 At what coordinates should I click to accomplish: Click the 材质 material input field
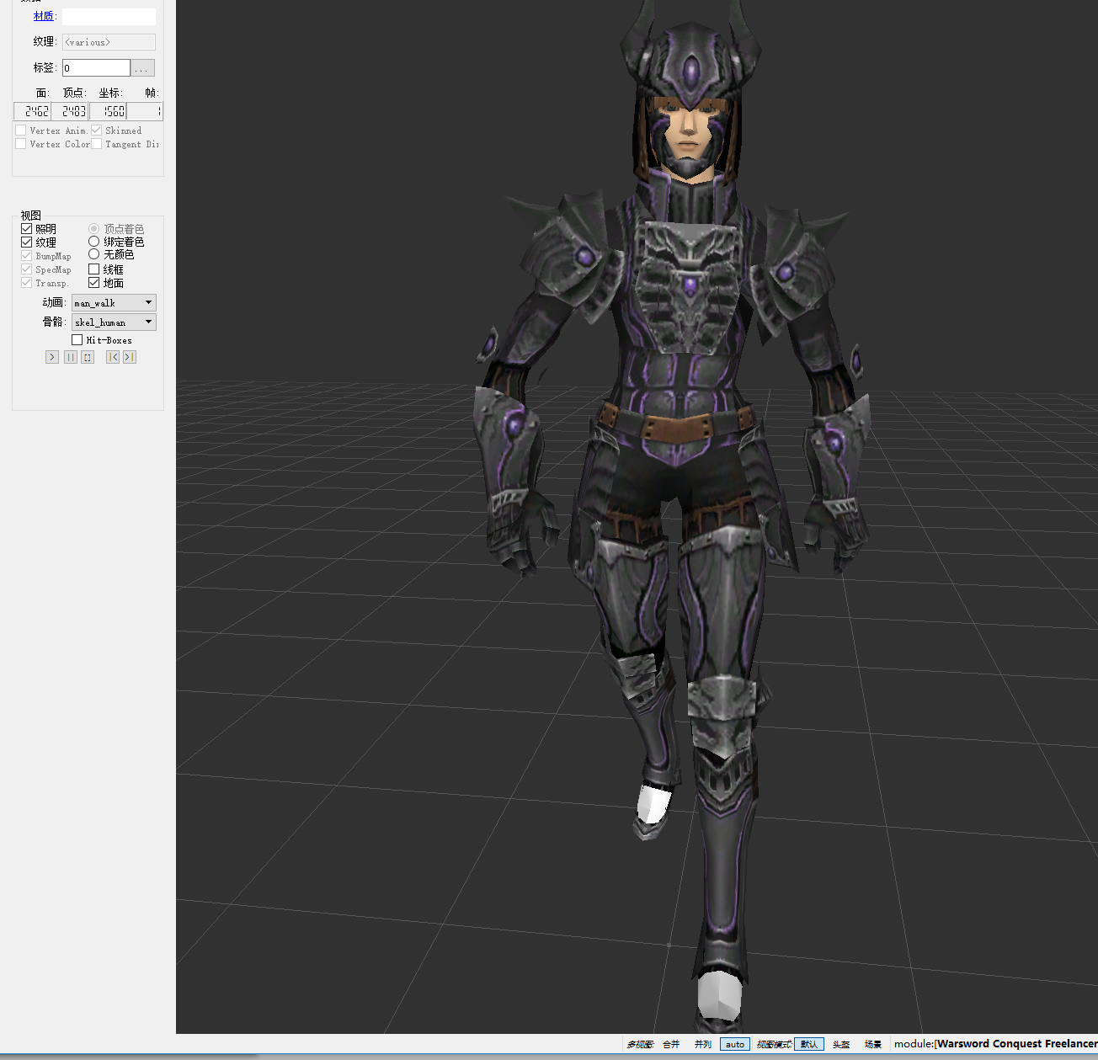pos(109,17)
